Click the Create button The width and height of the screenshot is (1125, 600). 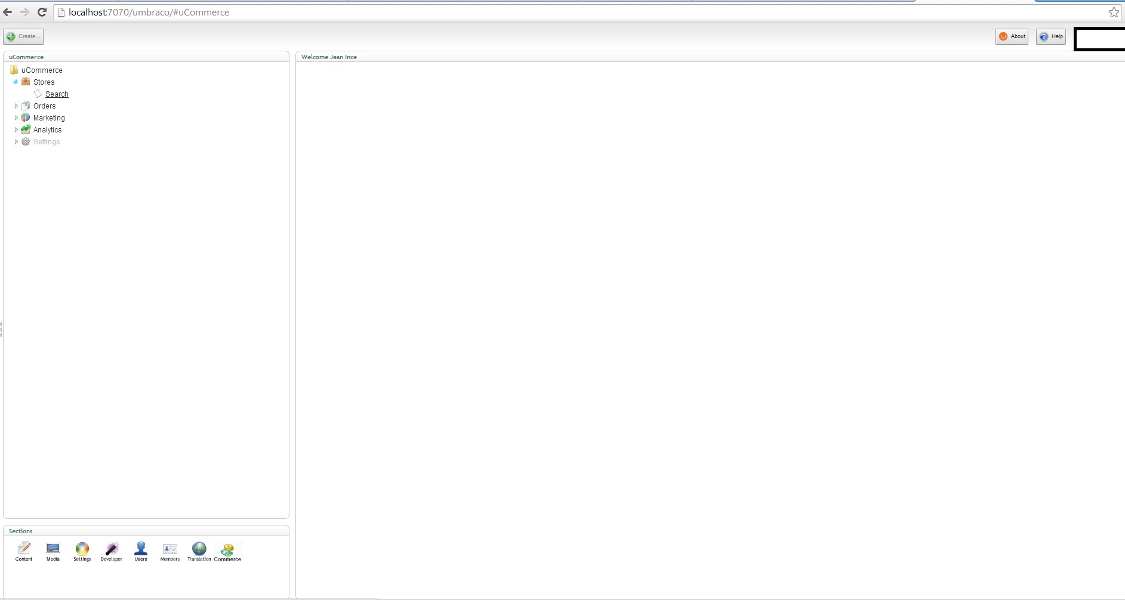point(23,36)
